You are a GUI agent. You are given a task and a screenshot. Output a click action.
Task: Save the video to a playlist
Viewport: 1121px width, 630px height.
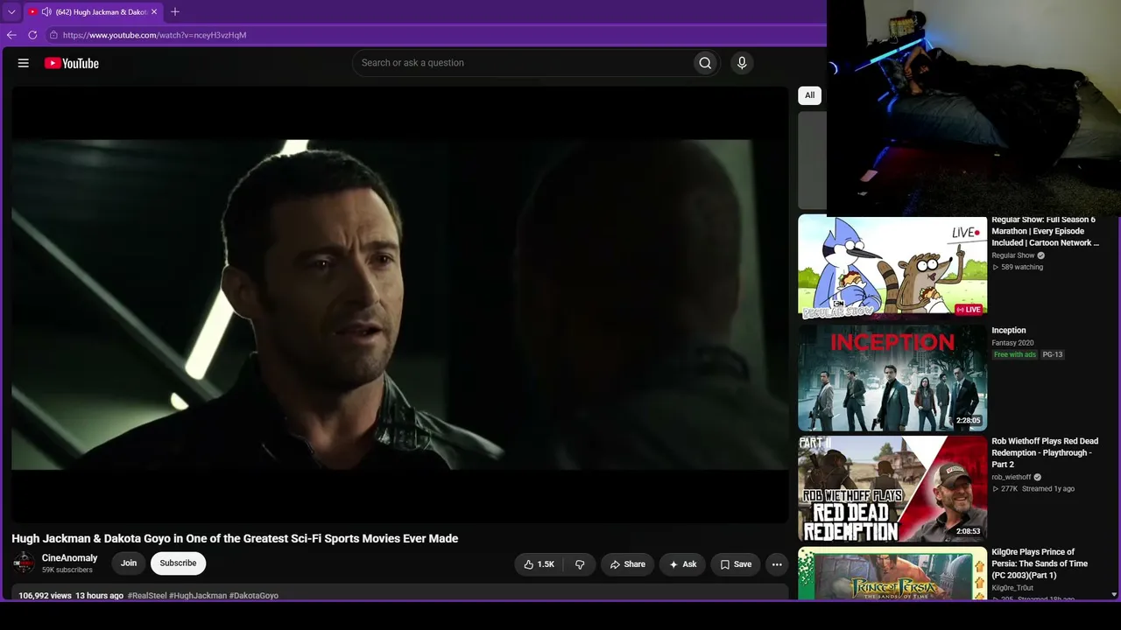pos(736,564)
